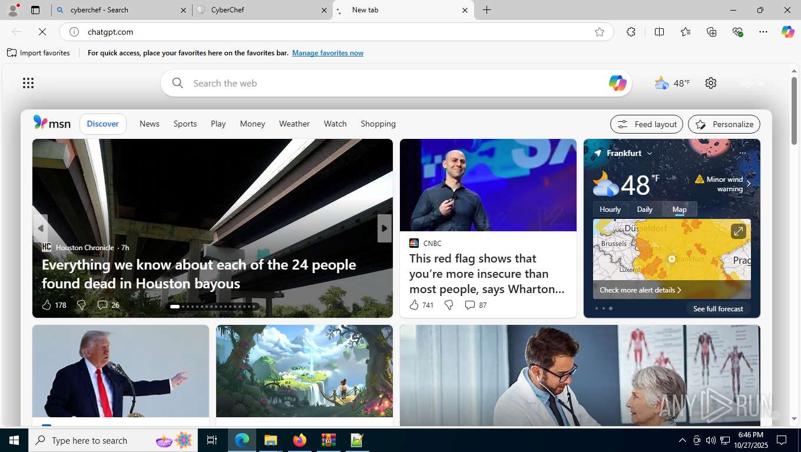
Task: Dislike the CNBC red flag article
Action: coord(449,305)
